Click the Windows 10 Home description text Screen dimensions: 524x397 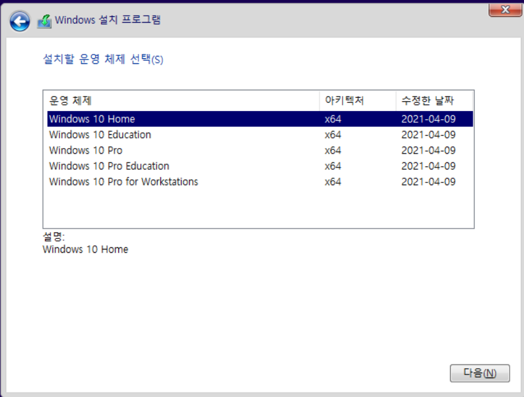pos(85,250)
